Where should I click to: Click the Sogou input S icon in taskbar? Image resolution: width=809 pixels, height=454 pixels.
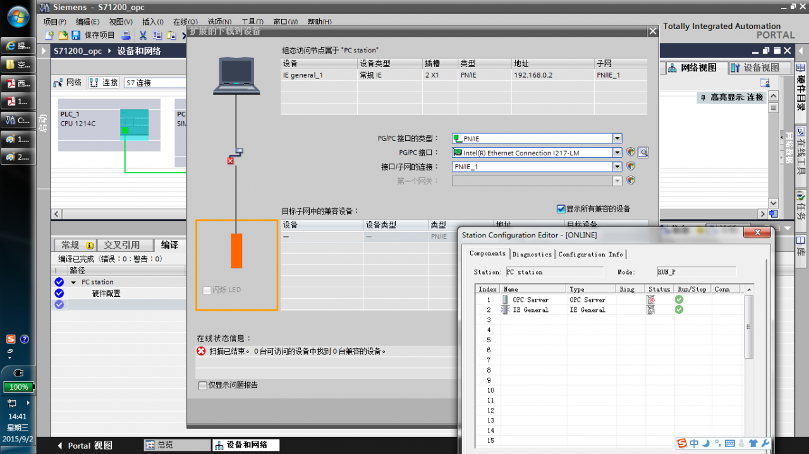pos(11,339)
